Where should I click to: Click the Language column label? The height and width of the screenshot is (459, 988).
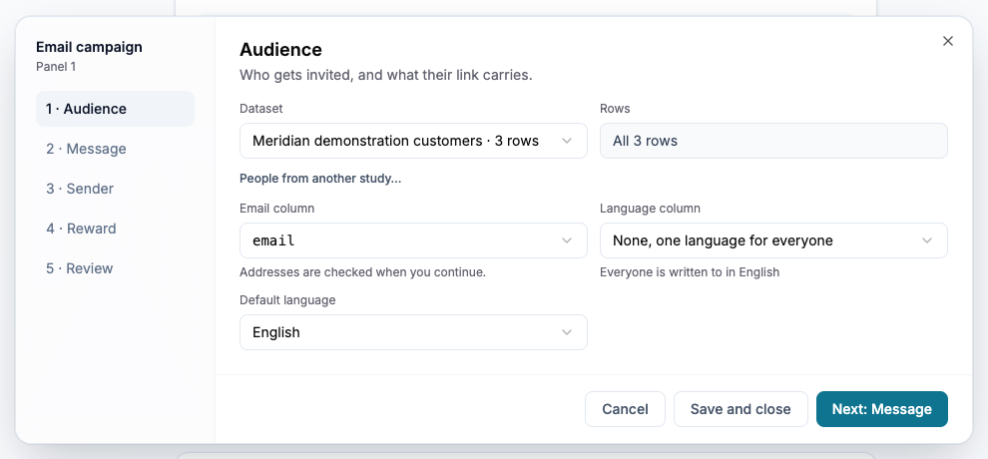point(650,209)
